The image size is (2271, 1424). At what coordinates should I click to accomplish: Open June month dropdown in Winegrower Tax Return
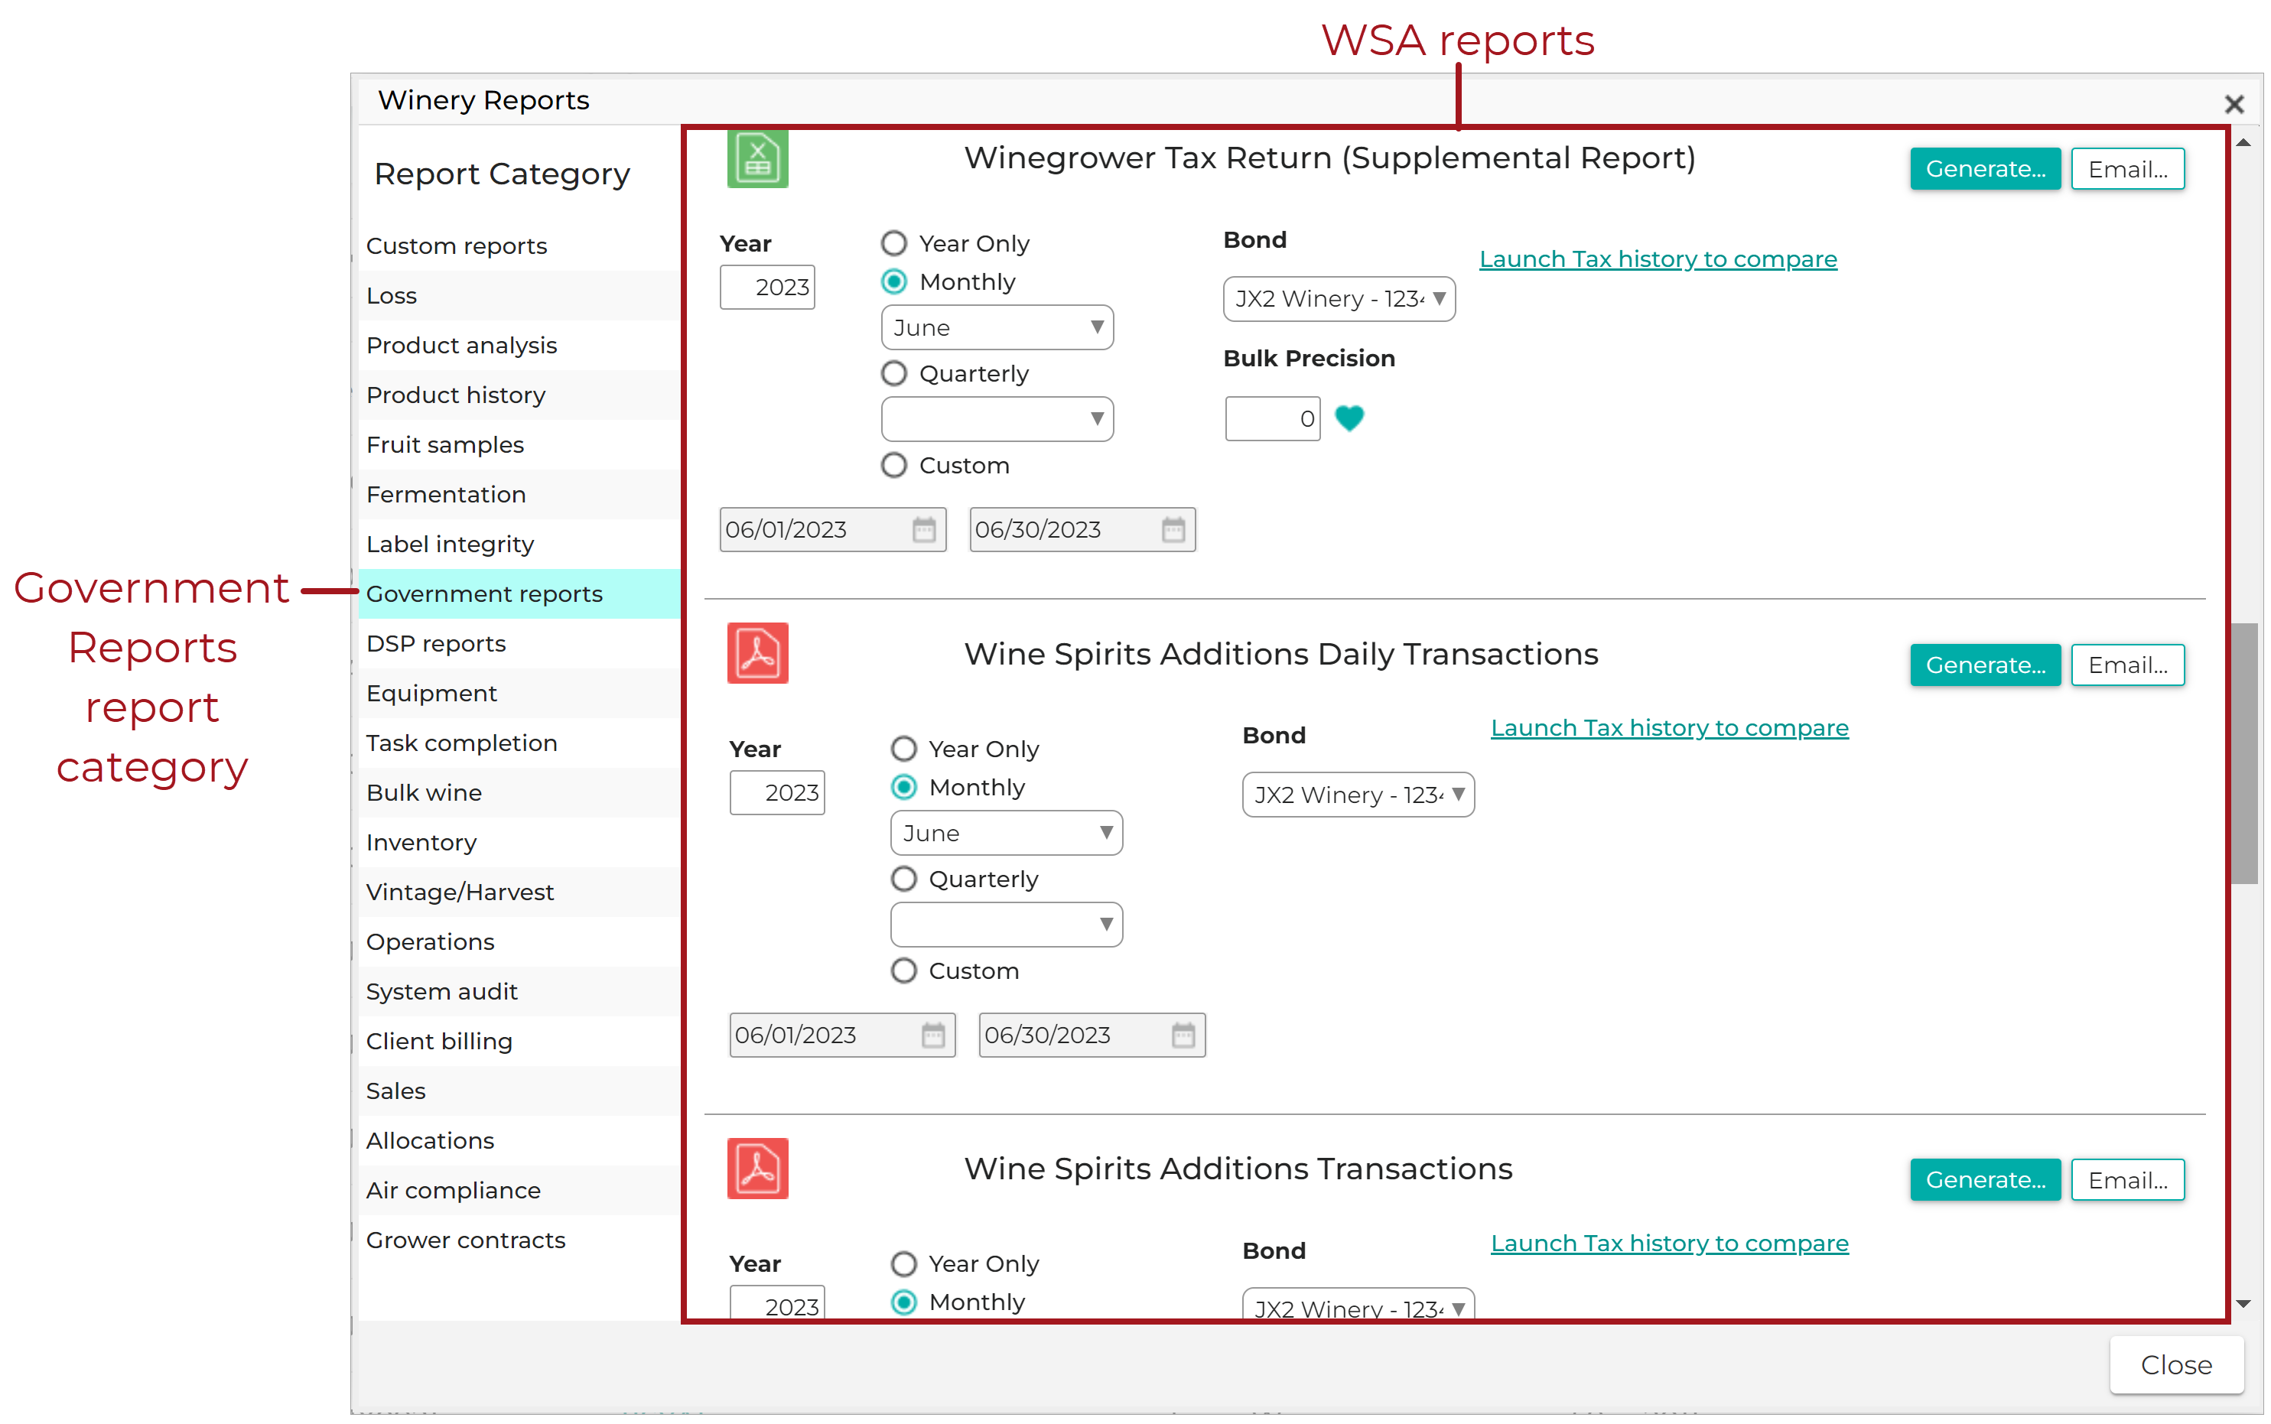pos(997,328)
